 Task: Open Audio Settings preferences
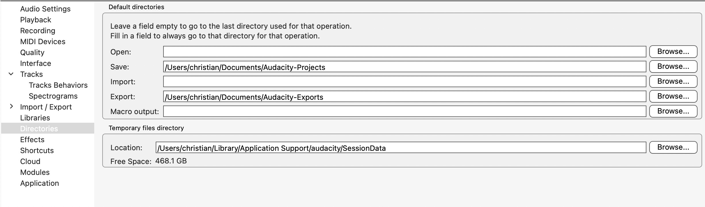pos(45,9)
